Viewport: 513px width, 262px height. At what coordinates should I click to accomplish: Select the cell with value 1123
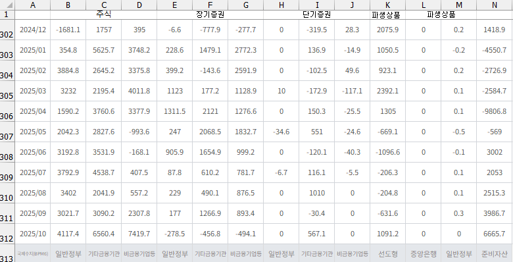click(x=175, y=91)
